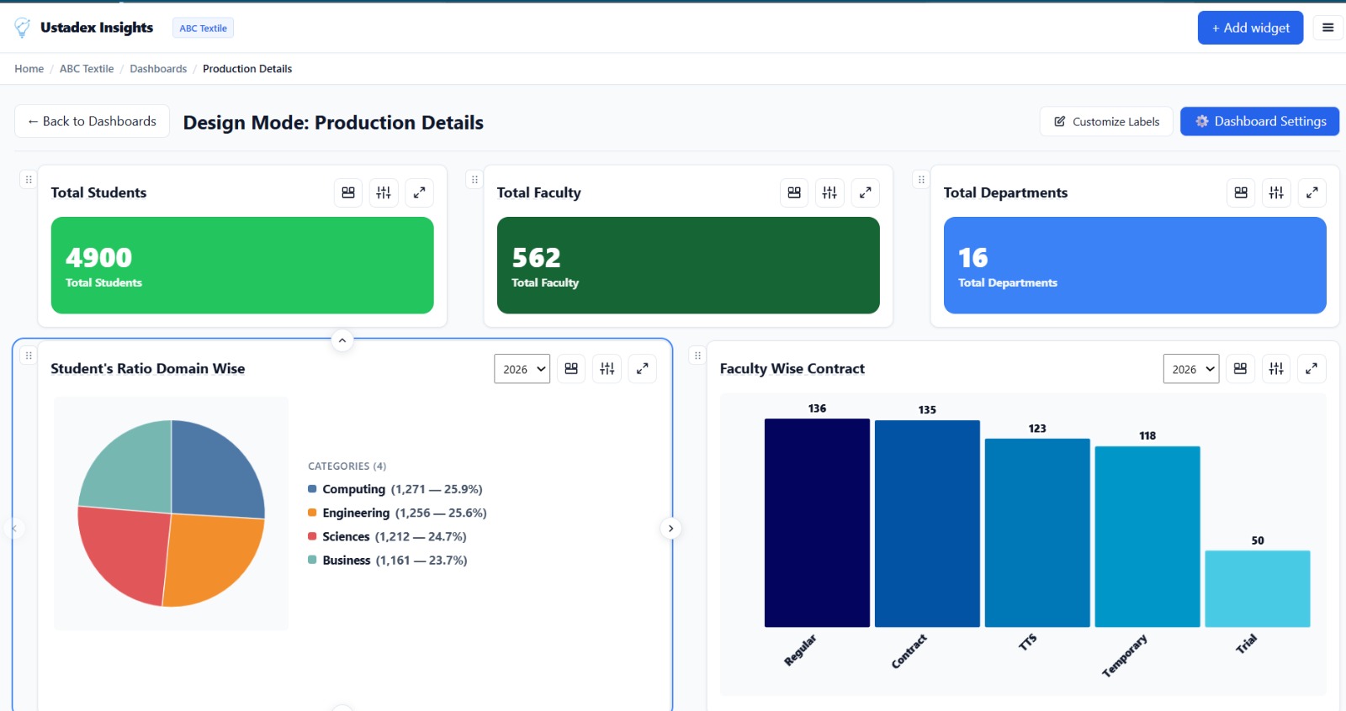Click the up chevron above Student's Ratio widget
The width and height of the screenshot is (1346, 711).
pos(342,340)
